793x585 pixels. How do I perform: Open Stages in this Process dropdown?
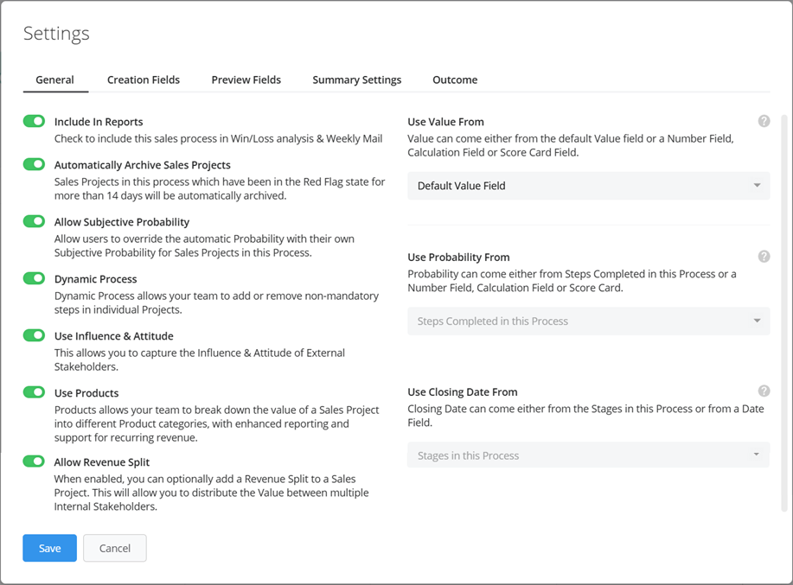click(588, 455)
